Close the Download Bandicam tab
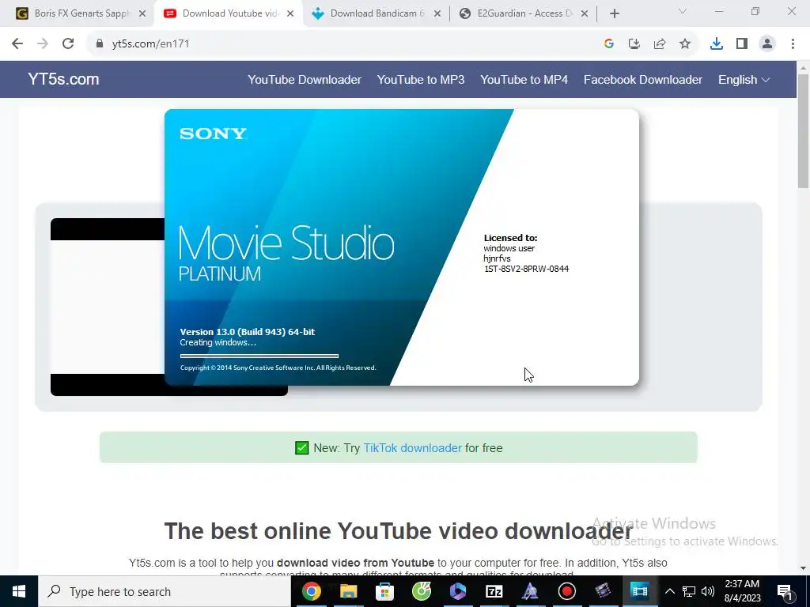 click(x=437, y=14)
